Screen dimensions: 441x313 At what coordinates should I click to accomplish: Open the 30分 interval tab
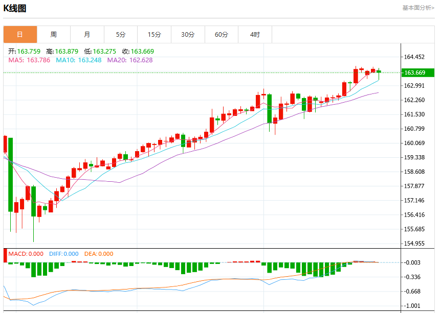point(188,35)
